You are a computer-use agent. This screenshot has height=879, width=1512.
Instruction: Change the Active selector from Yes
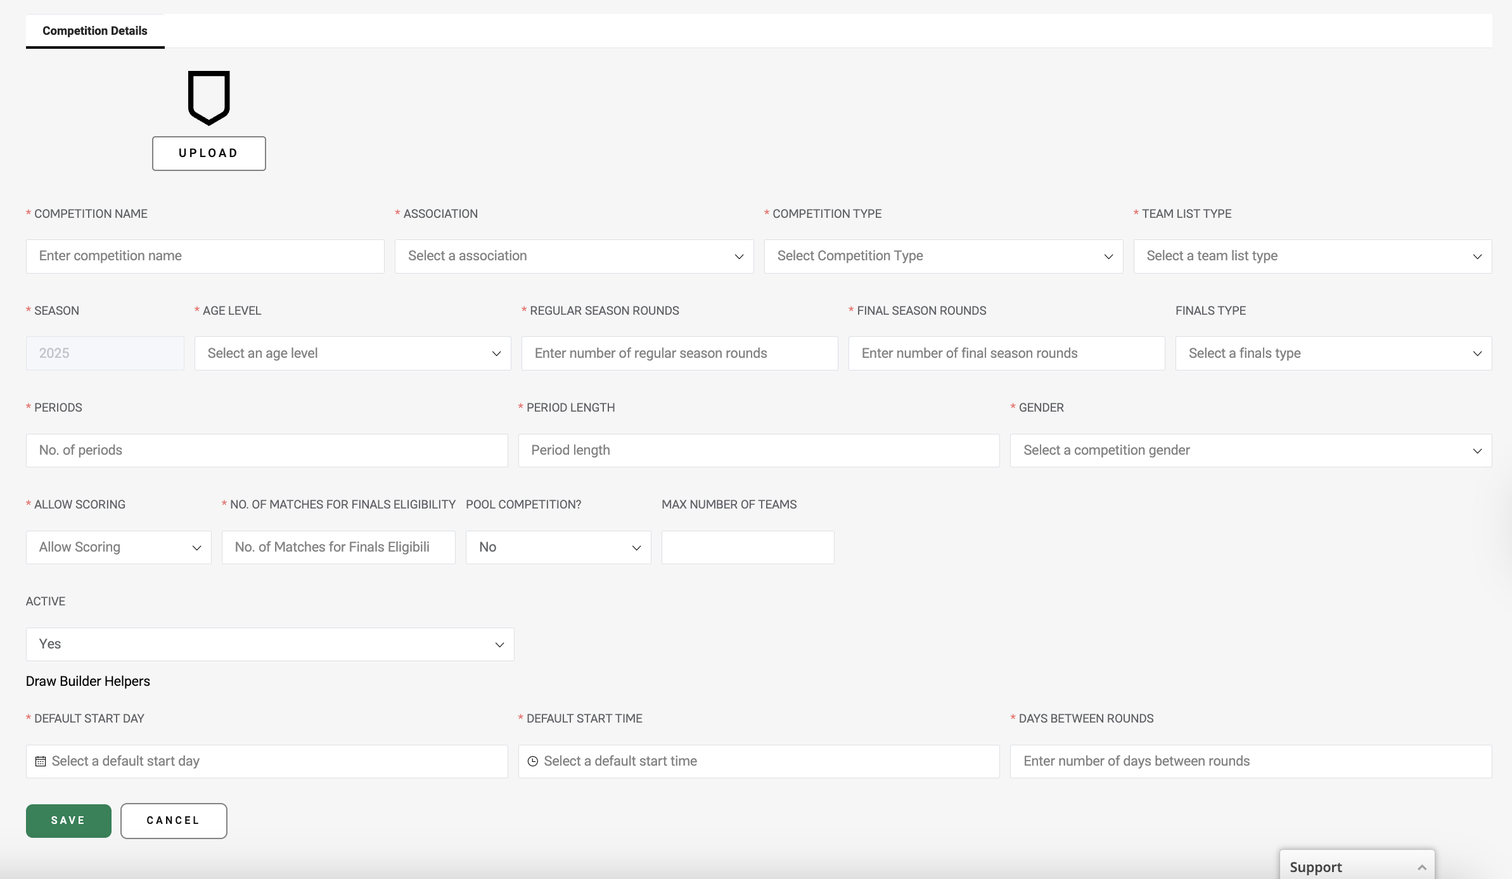click(269, 644)
